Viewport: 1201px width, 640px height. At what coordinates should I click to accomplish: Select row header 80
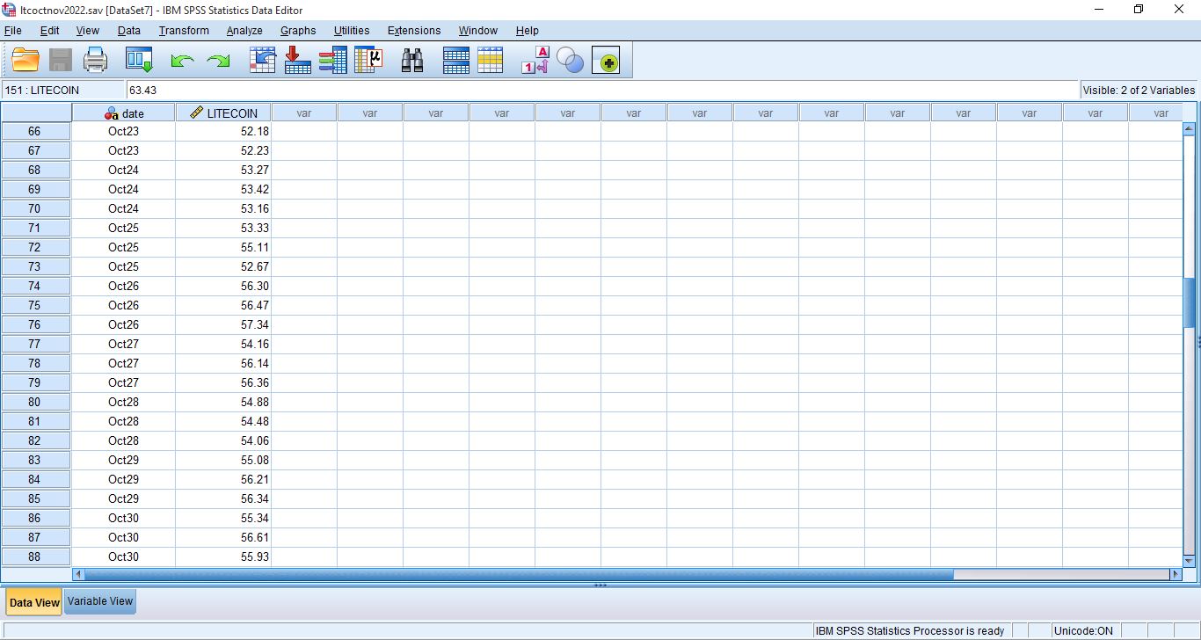click(35, 402)
